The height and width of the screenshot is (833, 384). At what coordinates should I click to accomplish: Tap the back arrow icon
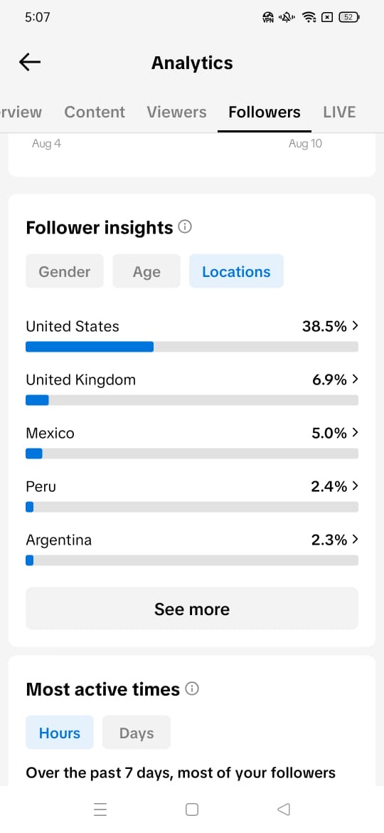(30, 63)
